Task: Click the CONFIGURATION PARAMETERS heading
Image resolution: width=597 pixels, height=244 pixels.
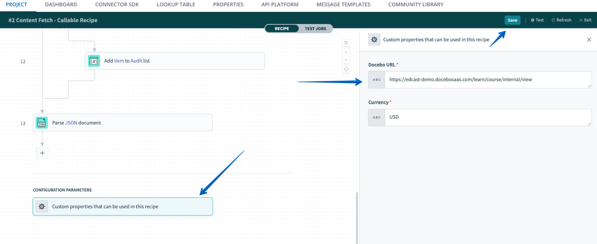Action: pyautogui.click(x=62, y=190)
